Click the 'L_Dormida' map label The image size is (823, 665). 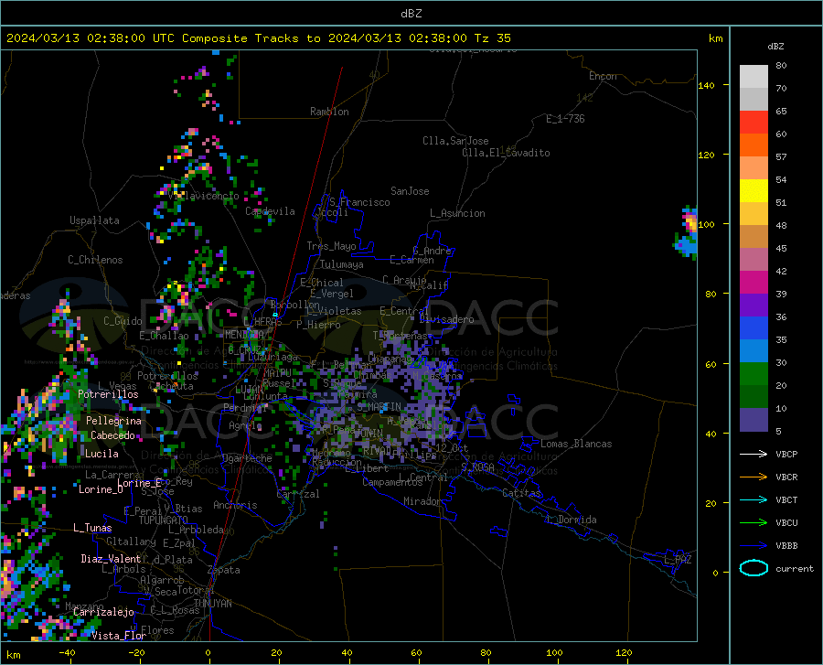(x=571, y=520)
